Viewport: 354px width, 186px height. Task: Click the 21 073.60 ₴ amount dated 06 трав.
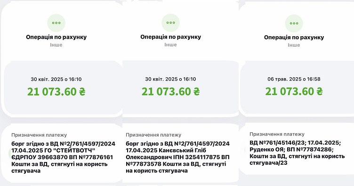pyautogui.click(x=294, y=91)
